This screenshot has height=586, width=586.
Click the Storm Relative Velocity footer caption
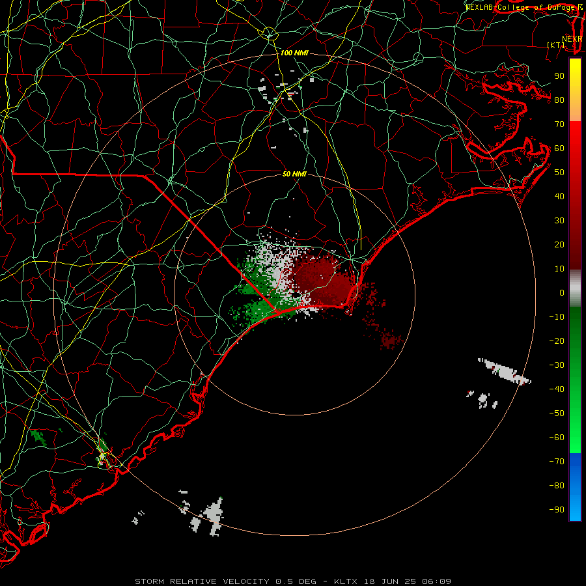pyautogui.click(x=292, y=581)
